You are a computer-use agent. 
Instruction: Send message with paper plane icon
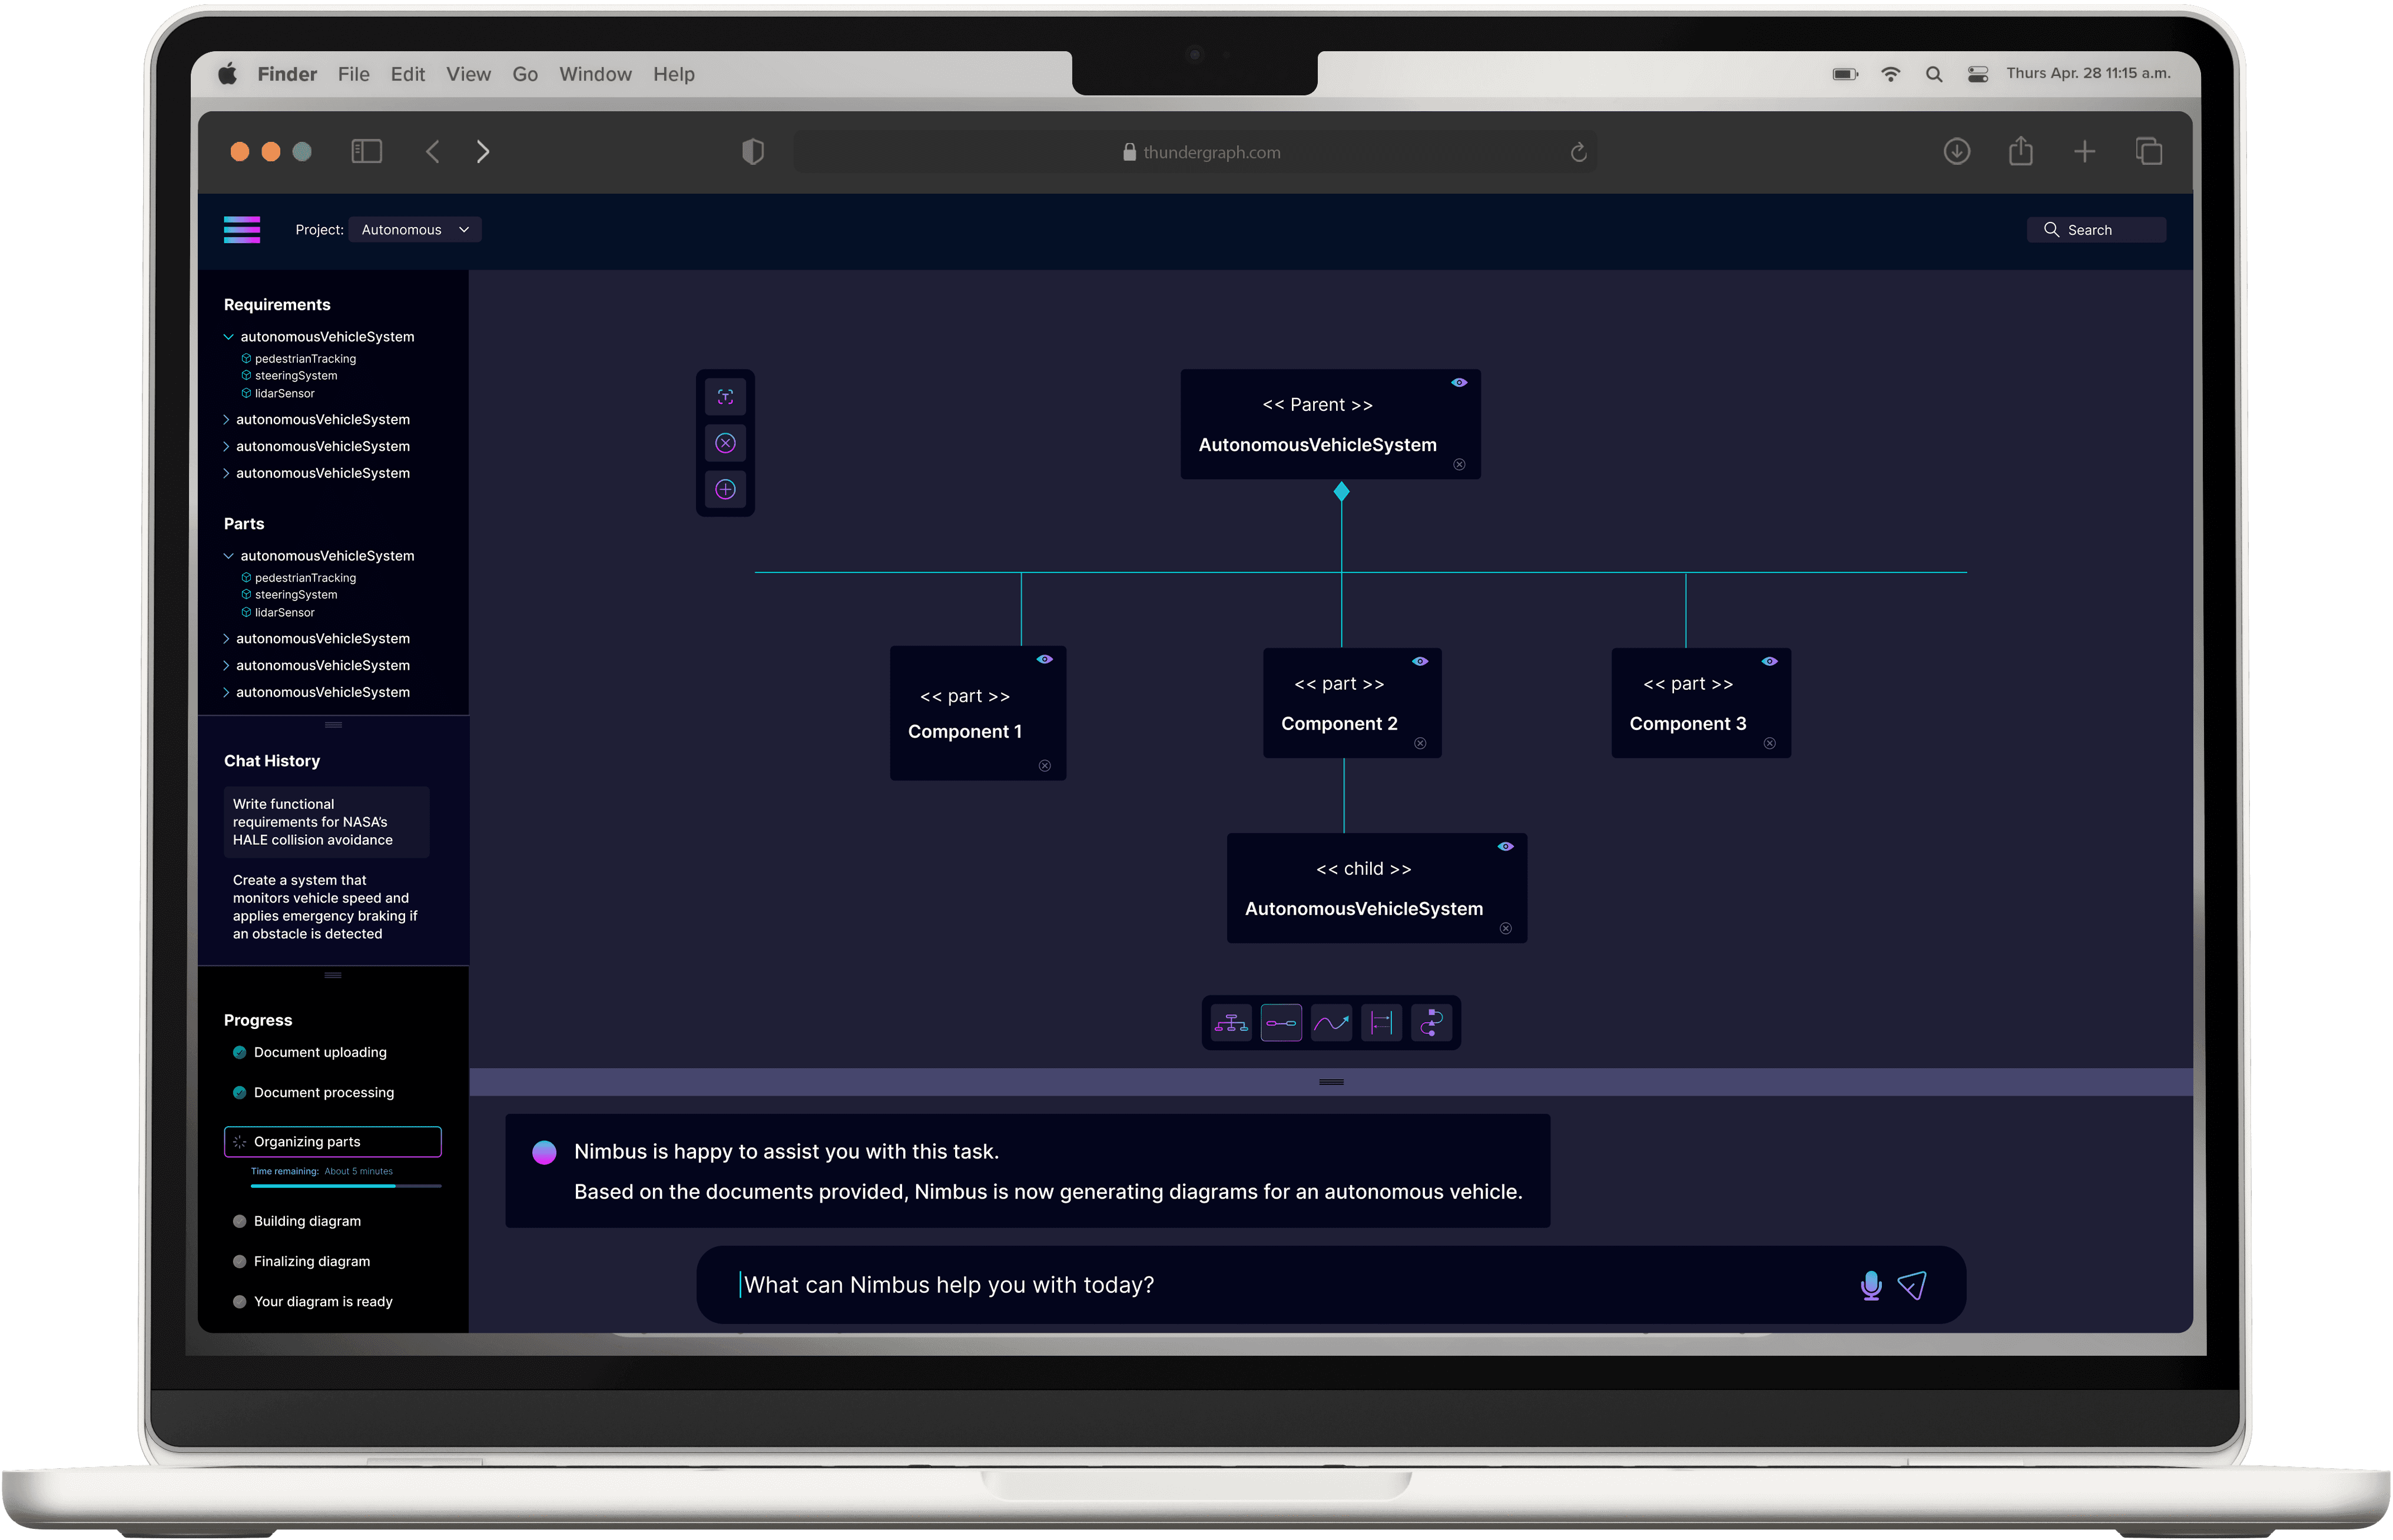tap(1912, 1285)
